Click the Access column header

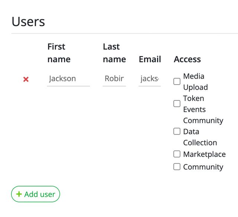pos(187,59)
